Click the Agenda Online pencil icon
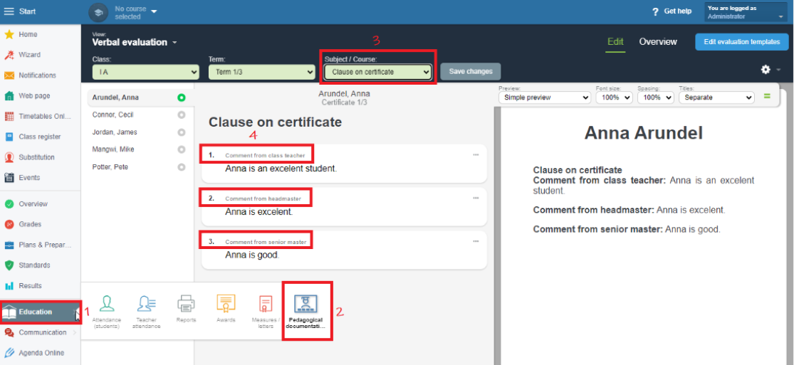This screenshot has height=365, width=794. [9, 353]
